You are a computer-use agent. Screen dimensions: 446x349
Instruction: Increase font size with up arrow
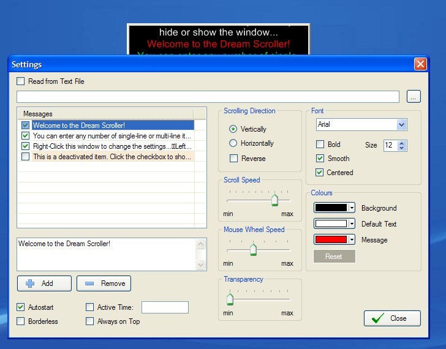pos(402,143)
